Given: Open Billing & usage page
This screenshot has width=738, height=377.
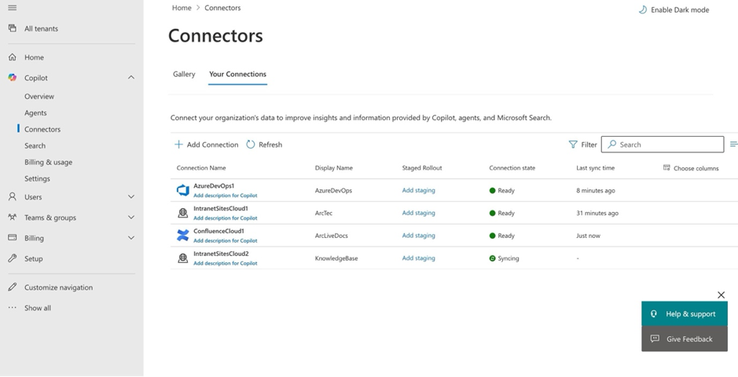Looking at the screenshot, I should click(49, 162).
